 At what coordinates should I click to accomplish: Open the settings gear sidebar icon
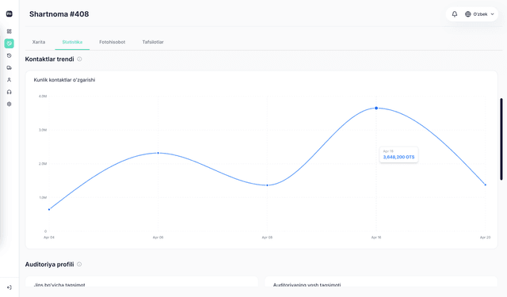[9, 104]
